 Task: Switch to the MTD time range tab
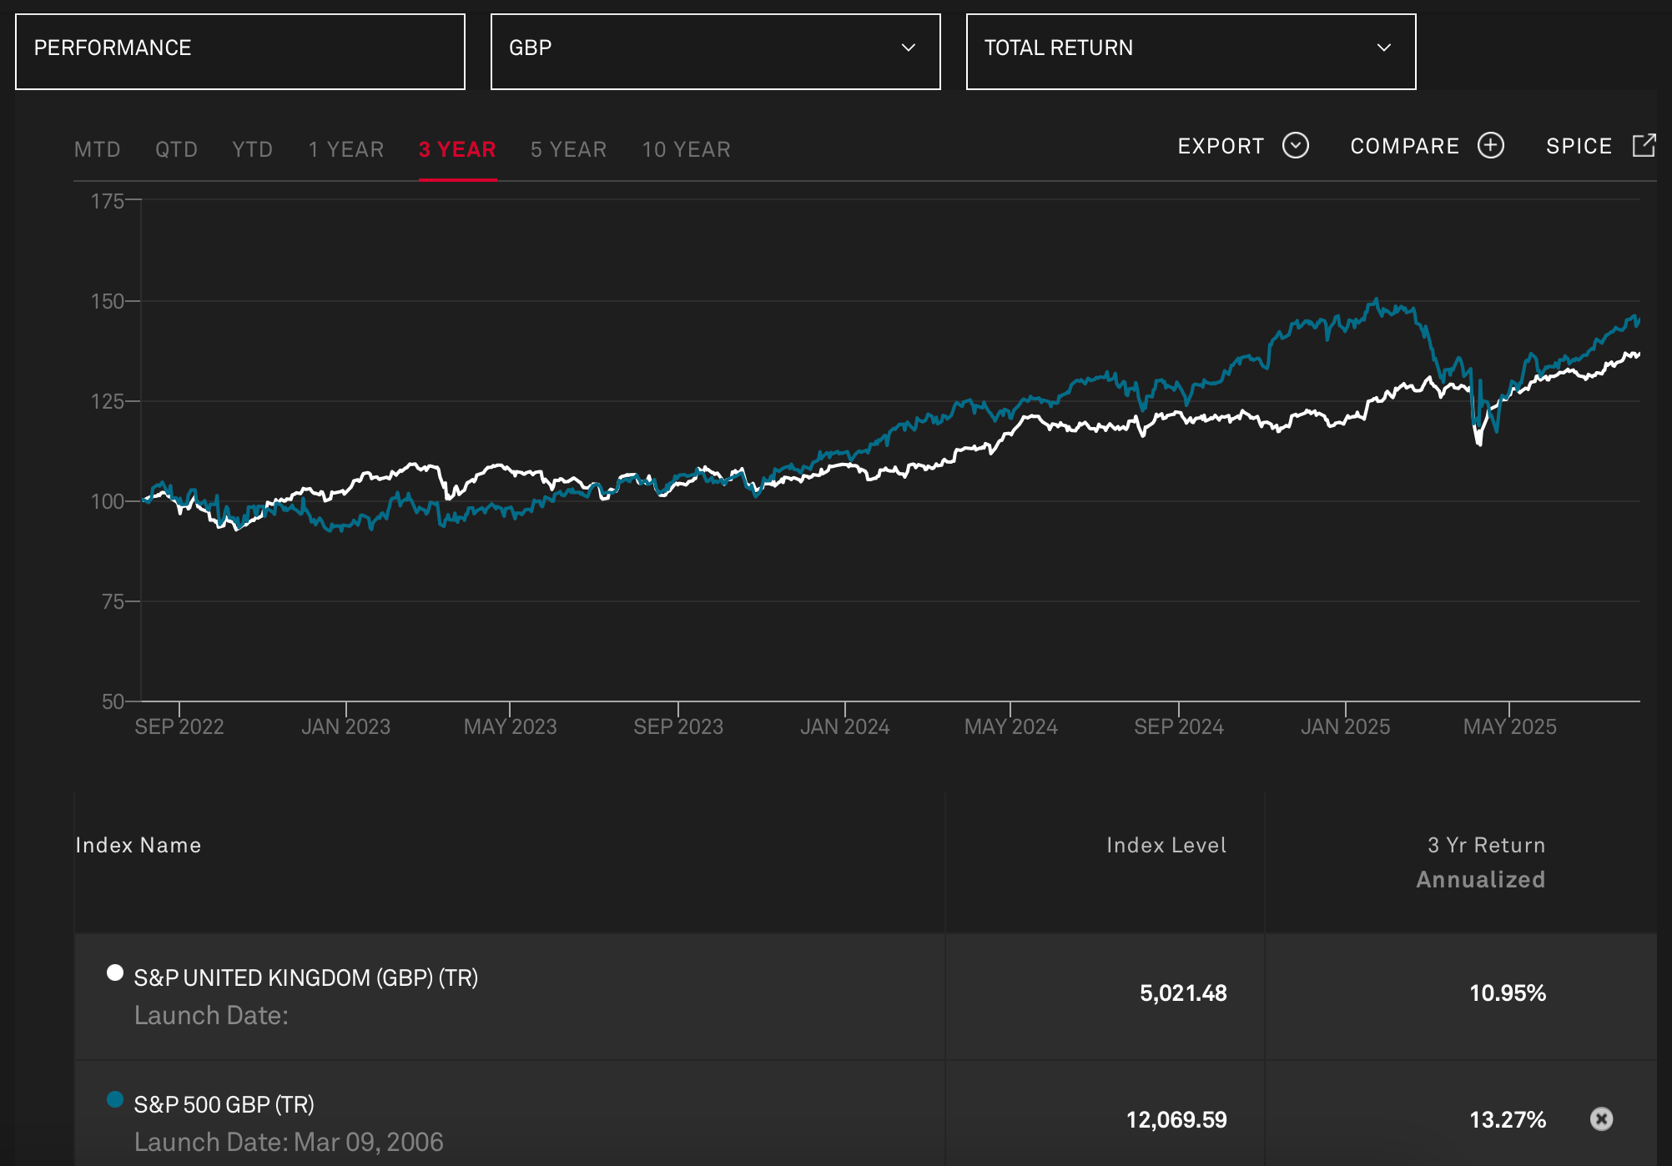98,150
